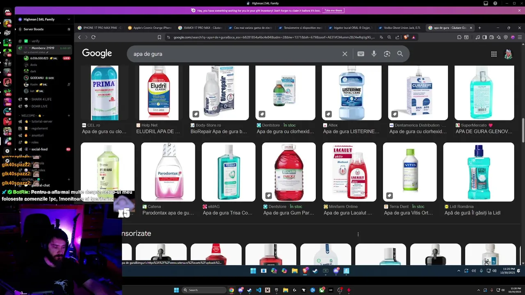Join the DOAR LIVE voice channel
525x295 pixels.
pyautogui.click(x=39, y=106)
